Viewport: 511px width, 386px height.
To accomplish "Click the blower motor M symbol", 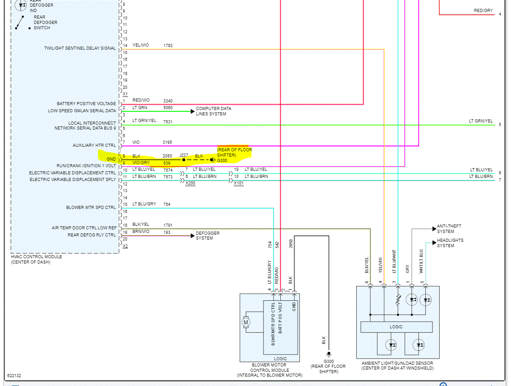I will pos(246,322).
